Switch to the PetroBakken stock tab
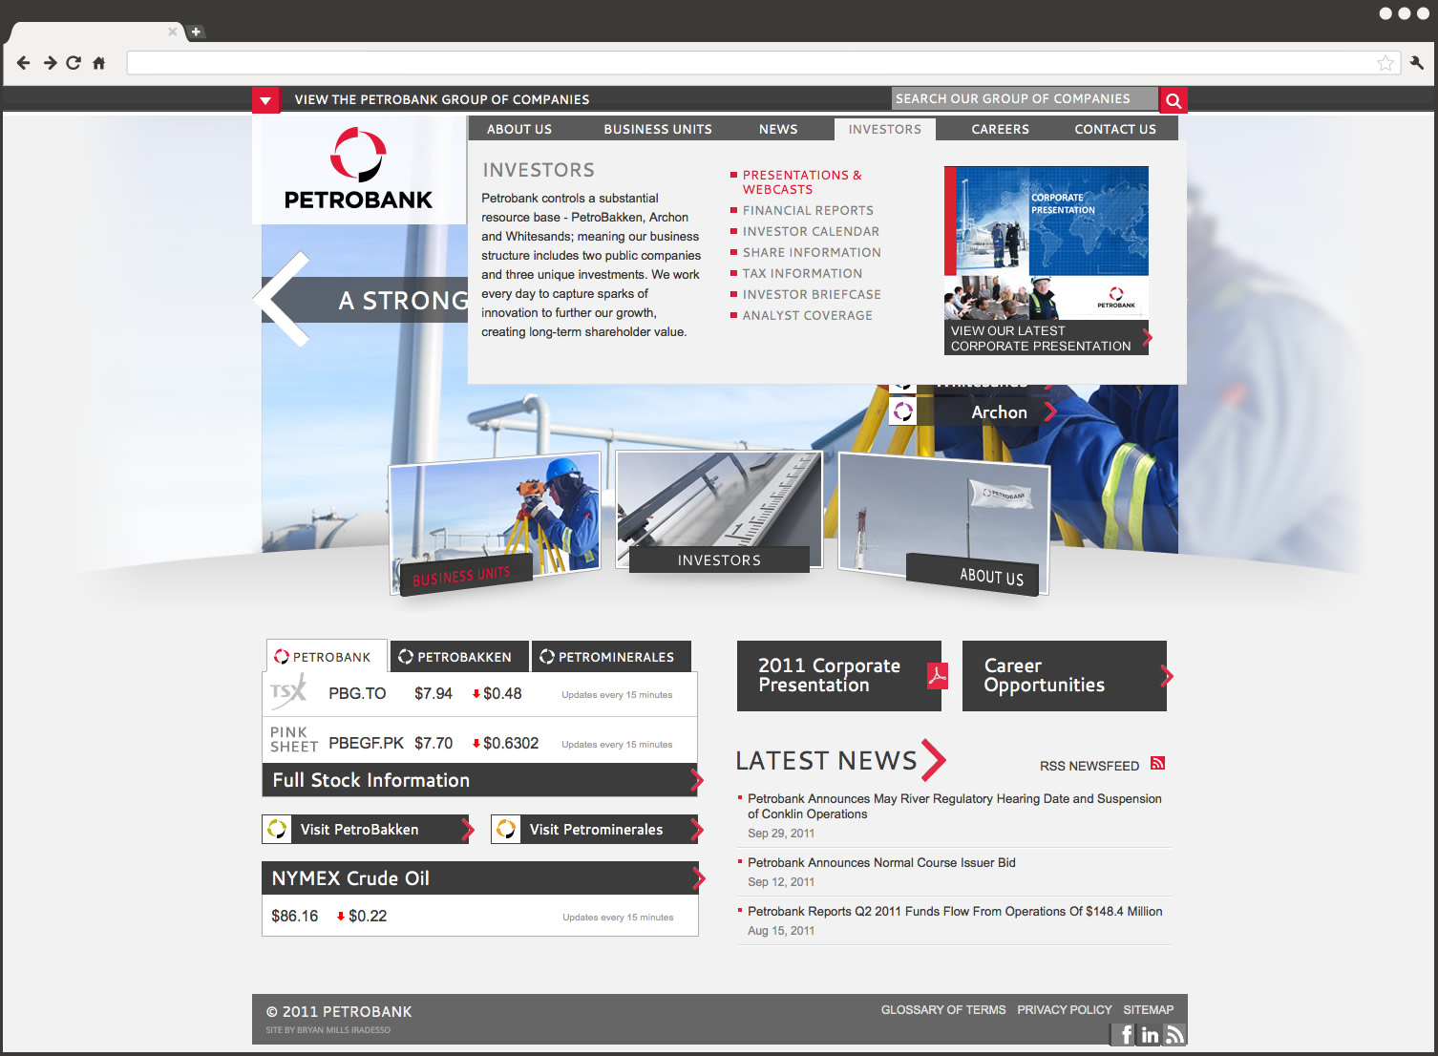The image size is (1438, 1056). pos(458,657)
